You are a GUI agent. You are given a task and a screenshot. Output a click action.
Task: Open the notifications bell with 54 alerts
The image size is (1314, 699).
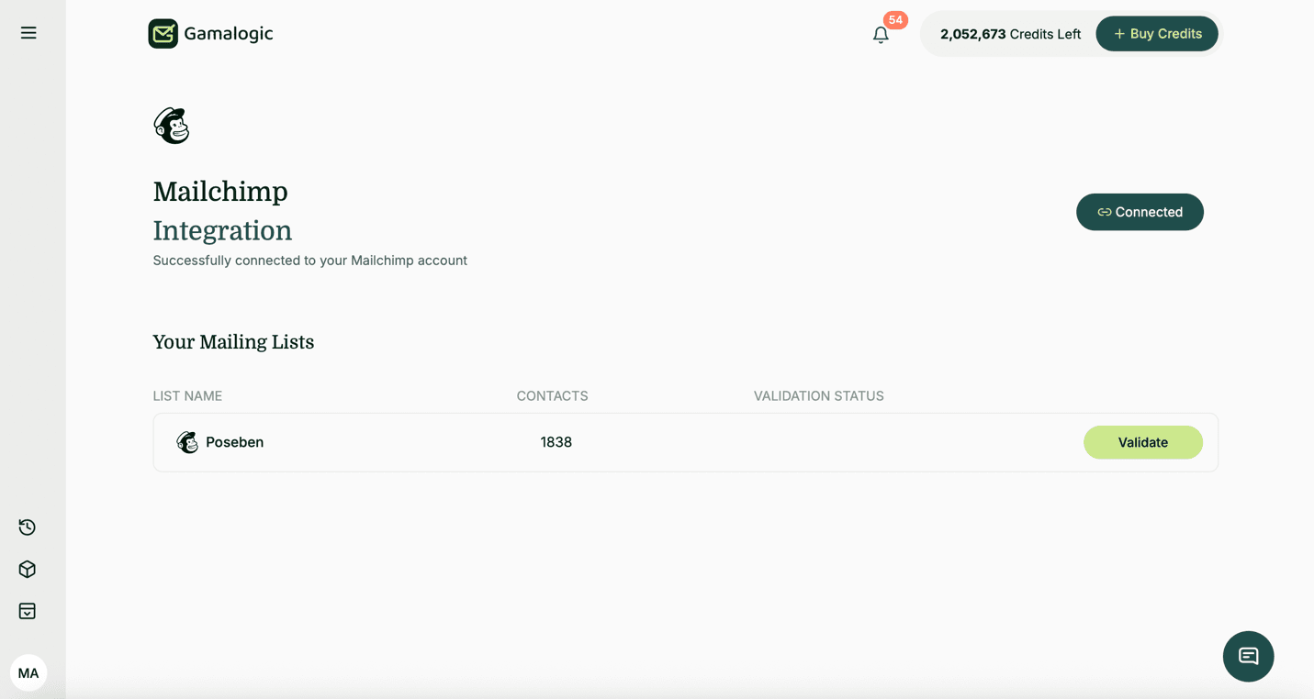click(881, 33)
